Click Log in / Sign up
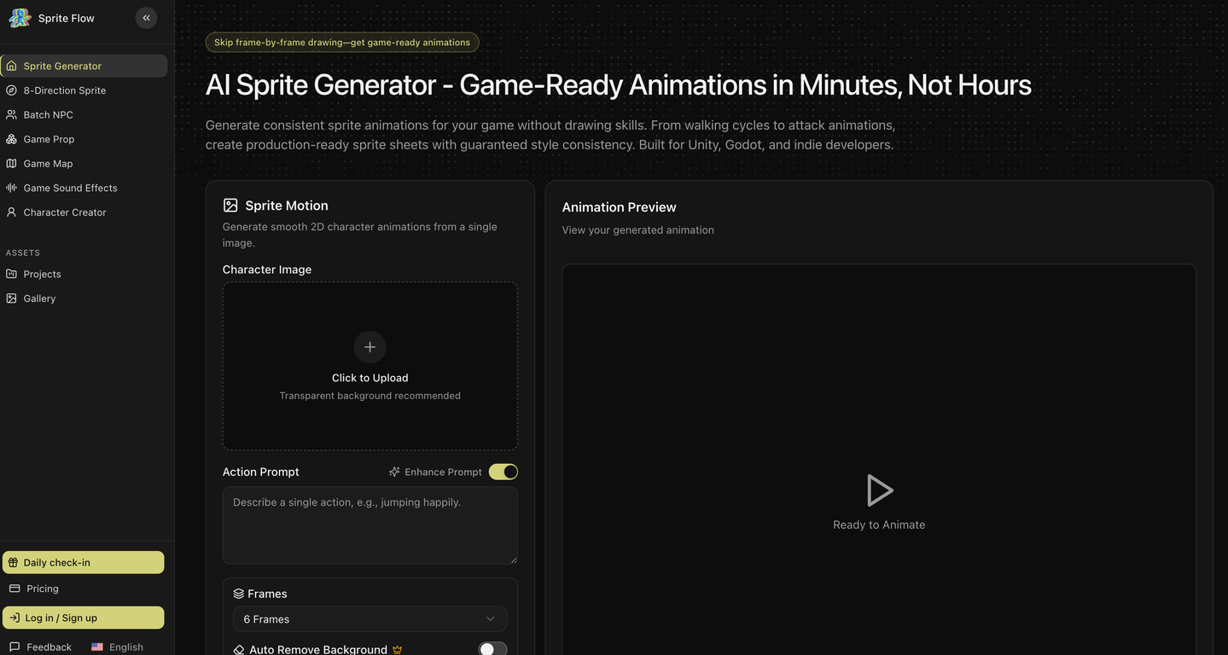Screen dimensions: 1228x655 click(x=84, y=617)
